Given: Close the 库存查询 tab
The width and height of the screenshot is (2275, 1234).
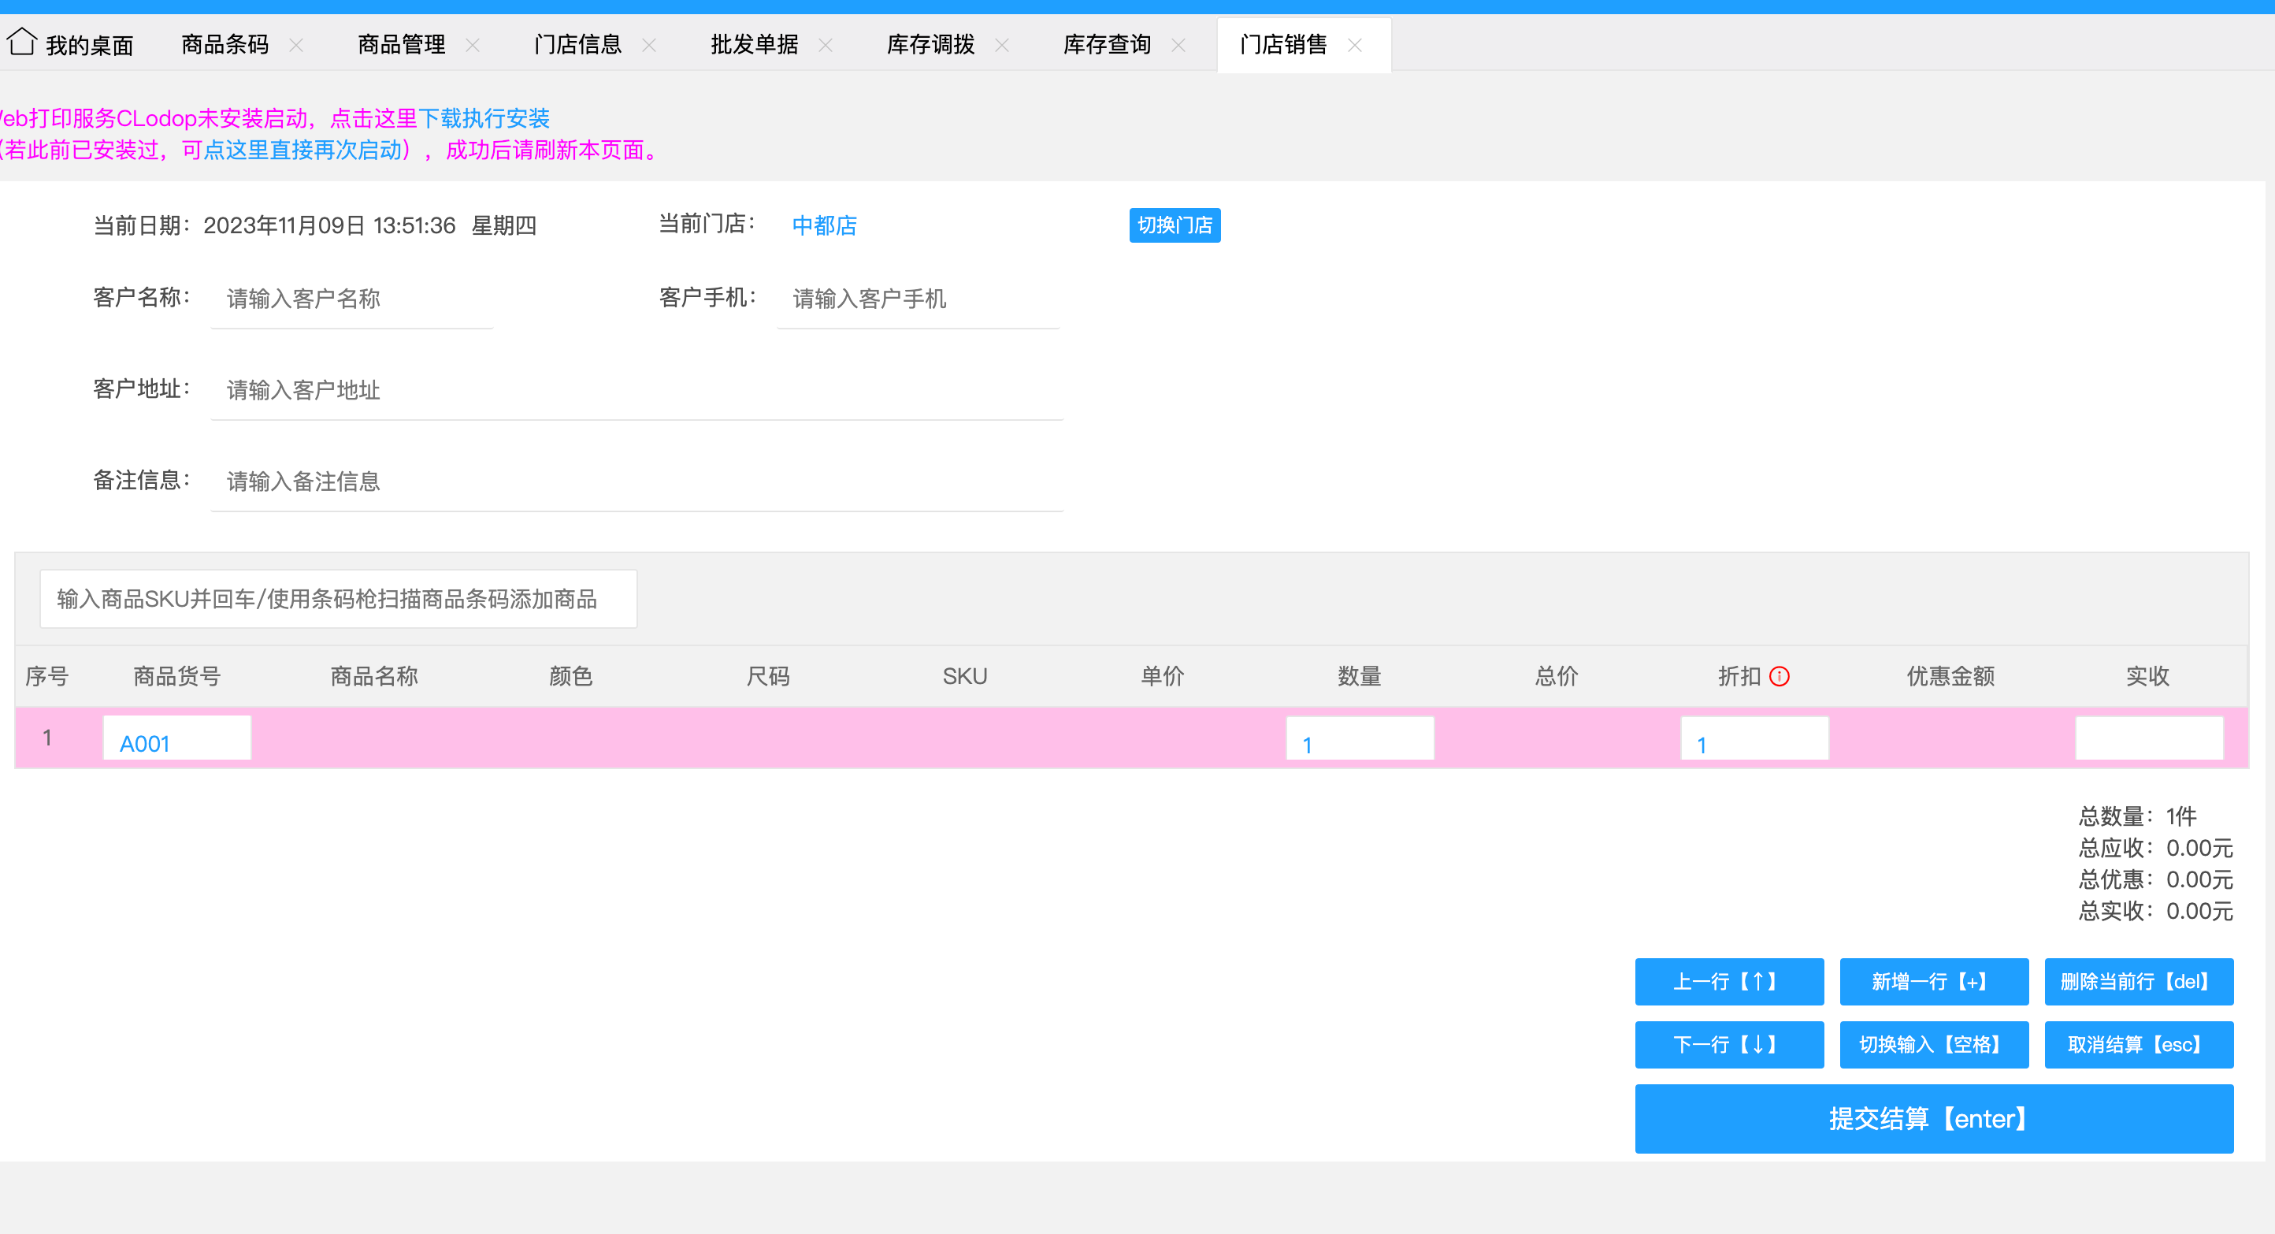Looking at the screenshot, I should (1178, 45).
